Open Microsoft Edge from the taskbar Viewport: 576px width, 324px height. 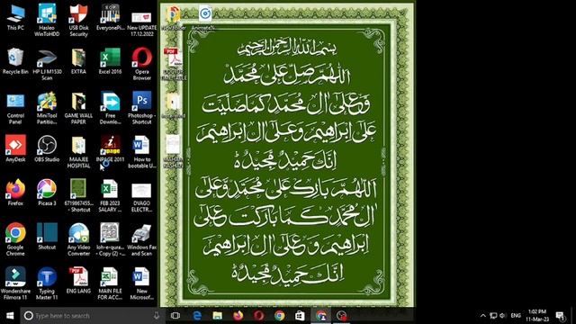pyautogui.click(x=197, y=316)
